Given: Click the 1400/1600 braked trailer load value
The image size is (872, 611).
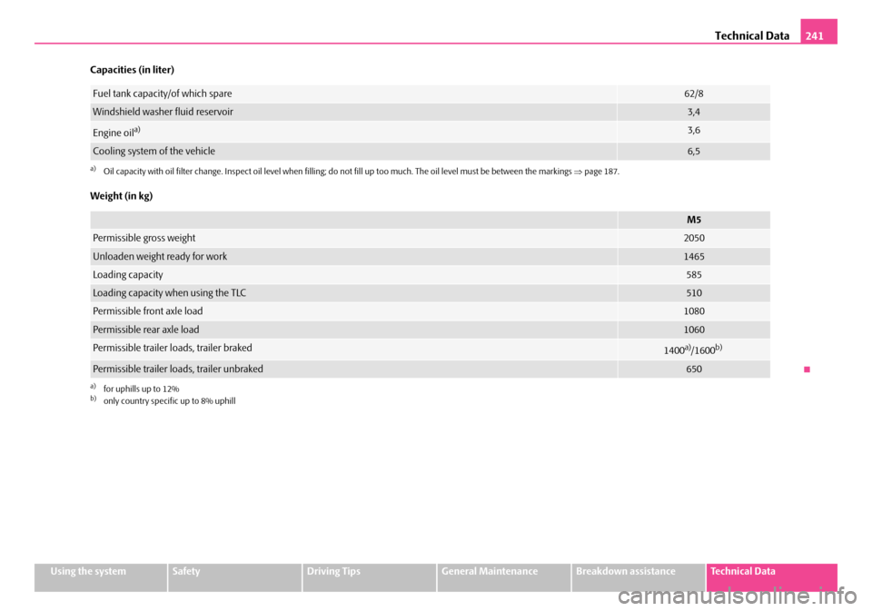Looking at the screenshot, I should coord(692,350).
